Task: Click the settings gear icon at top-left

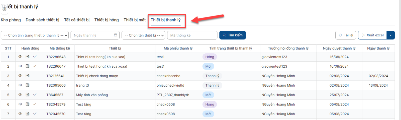Action: 4,9
